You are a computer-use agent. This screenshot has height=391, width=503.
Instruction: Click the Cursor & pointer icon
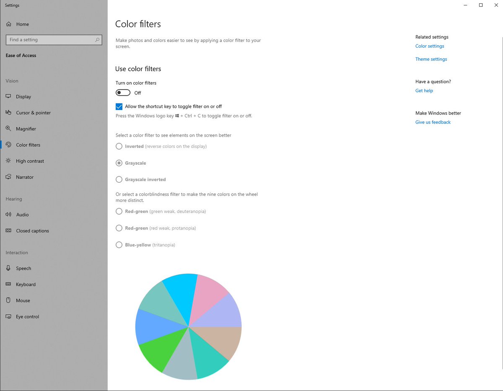[x=8, y=113]
